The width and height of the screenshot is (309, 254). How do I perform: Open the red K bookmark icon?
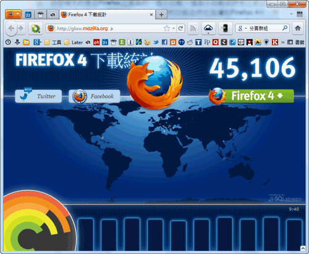point(275,42)
